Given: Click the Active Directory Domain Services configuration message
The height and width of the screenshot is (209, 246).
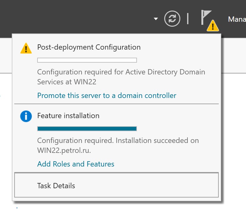Looking at the screenshot, I should tap(121, 77).
